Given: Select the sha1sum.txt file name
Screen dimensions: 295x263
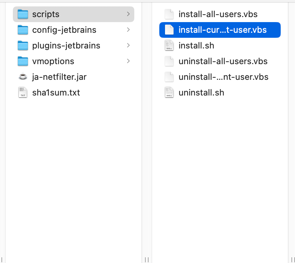Looking at the screenshot, I should [56, 93].
